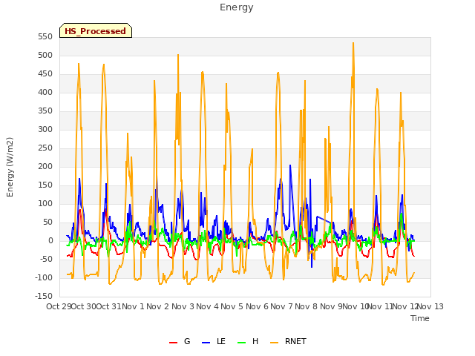
Task: Click the -150 y-axis tick label
Action: tap(44, 297)
